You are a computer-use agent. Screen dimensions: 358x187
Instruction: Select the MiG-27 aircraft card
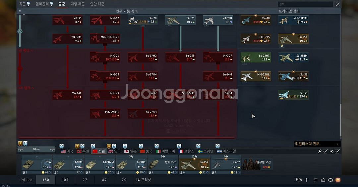click(x=218, y=58)
